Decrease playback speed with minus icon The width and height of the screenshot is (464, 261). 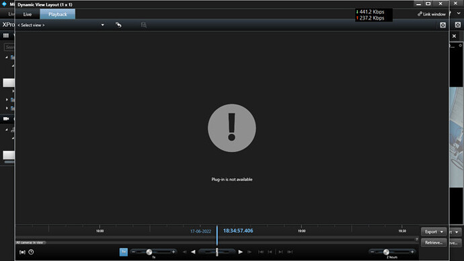133,252
